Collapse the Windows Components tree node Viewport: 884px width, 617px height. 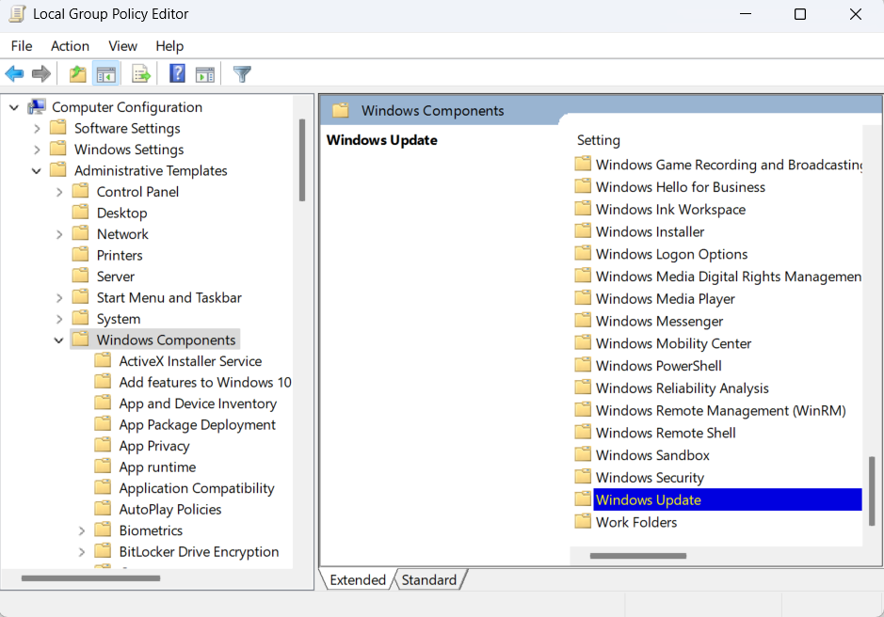(x=58, y=340)
